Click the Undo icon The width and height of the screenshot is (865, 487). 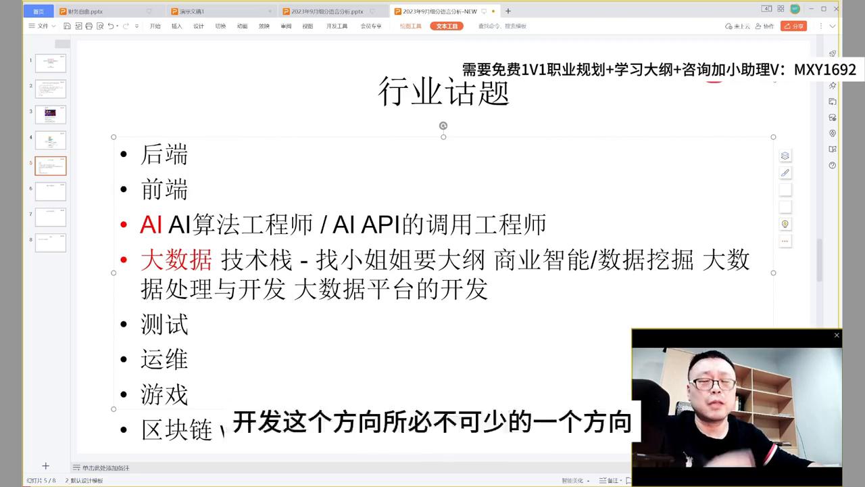112,25
